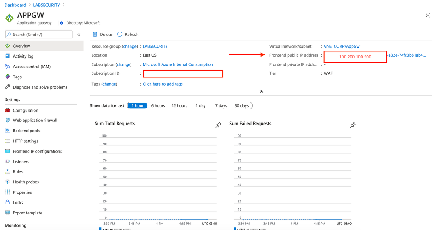Click the Properties bars icon

pyautogui.click(x=7, y=192)
